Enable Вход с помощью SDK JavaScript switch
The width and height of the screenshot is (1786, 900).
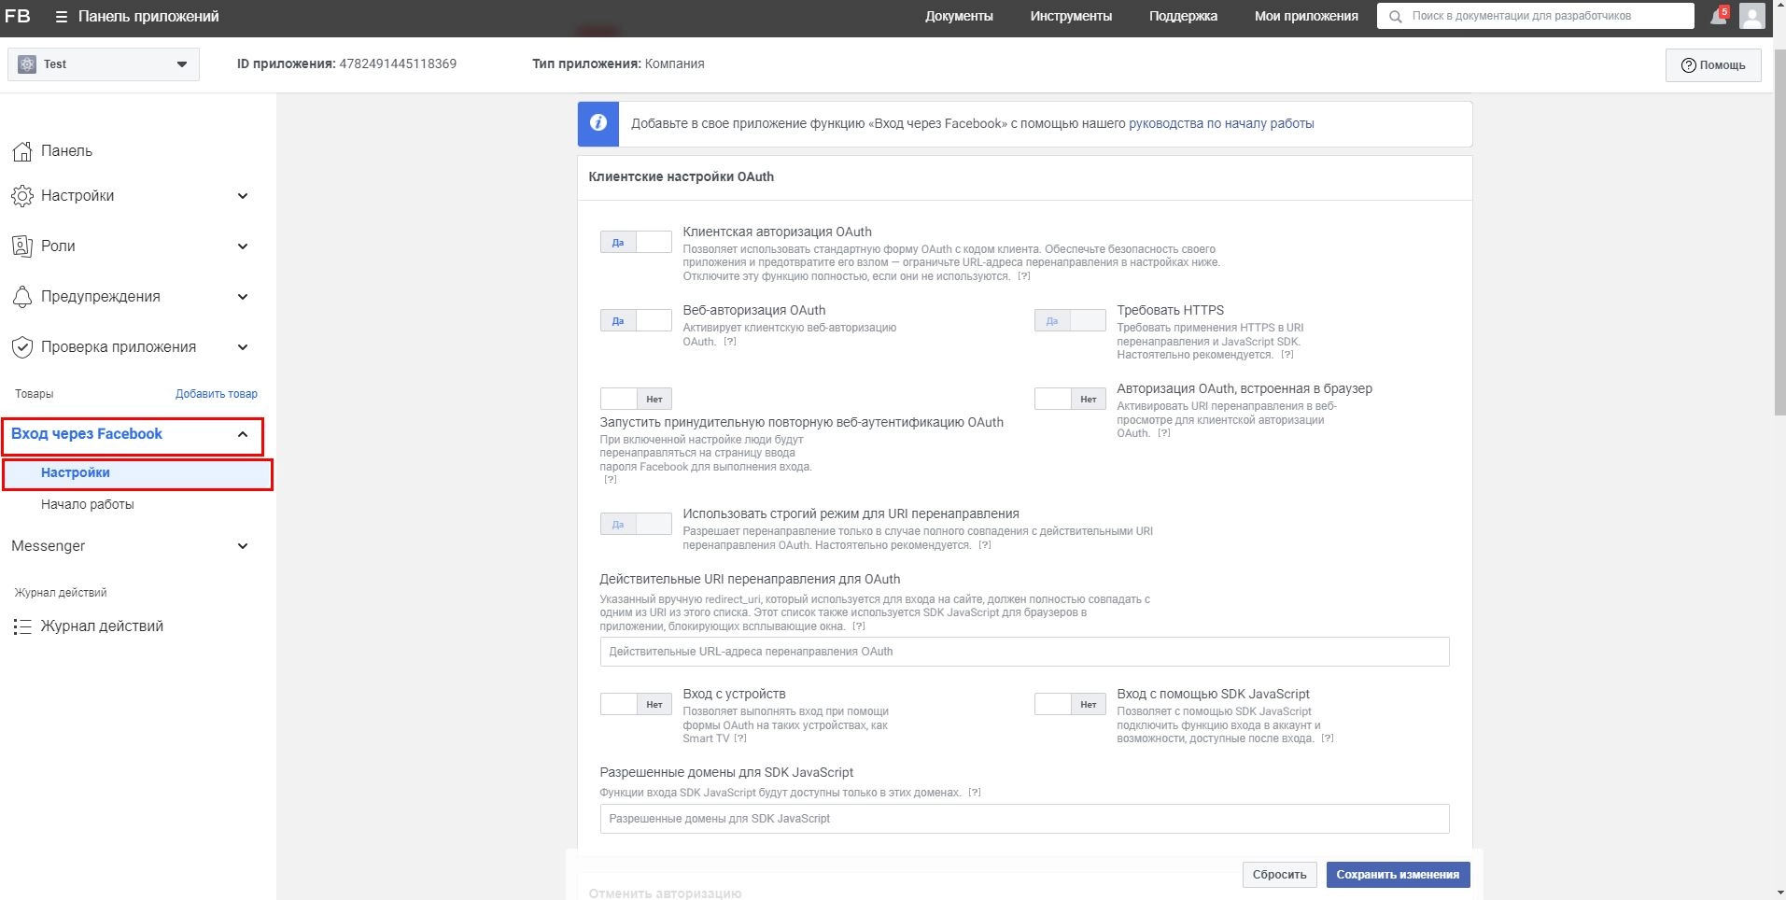coord(1070,704)
